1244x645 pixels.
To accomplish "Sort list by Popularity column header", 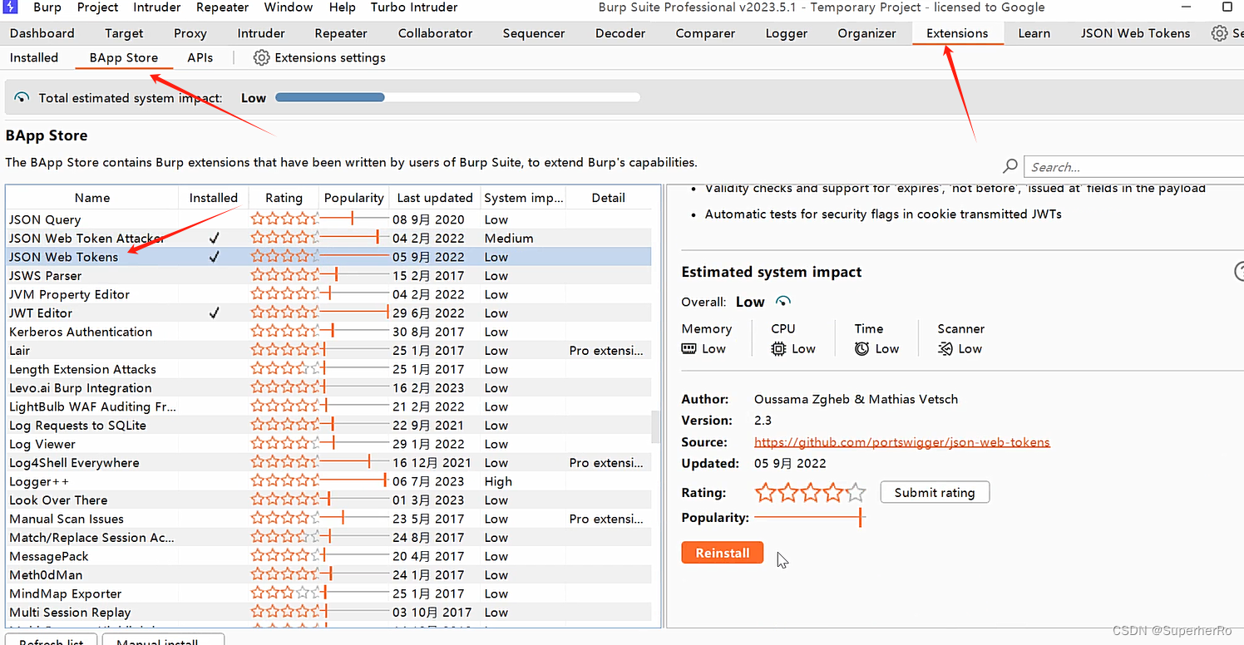I will pos(354,198).
